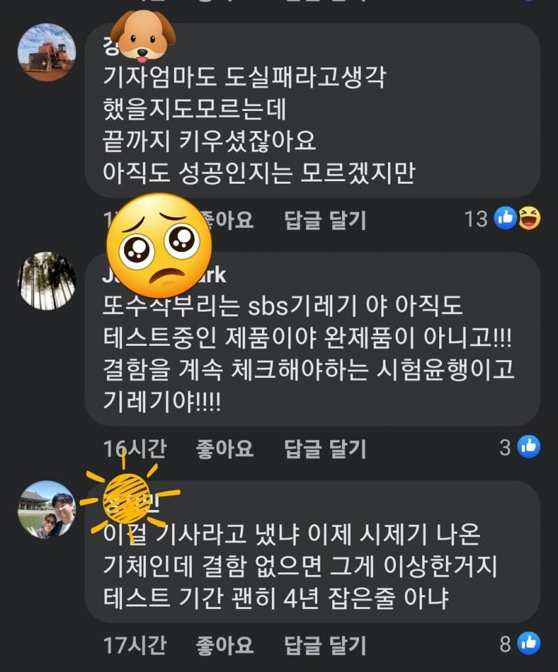The image size is (558, 672).
Task: View the thumbs-up reactions on the sbs comment
Action: tap(529, 446)
